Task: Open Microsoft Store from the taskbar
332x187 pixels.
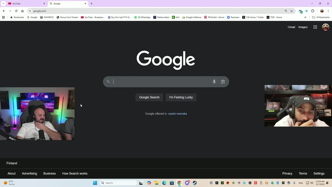Action: (172, 183)
